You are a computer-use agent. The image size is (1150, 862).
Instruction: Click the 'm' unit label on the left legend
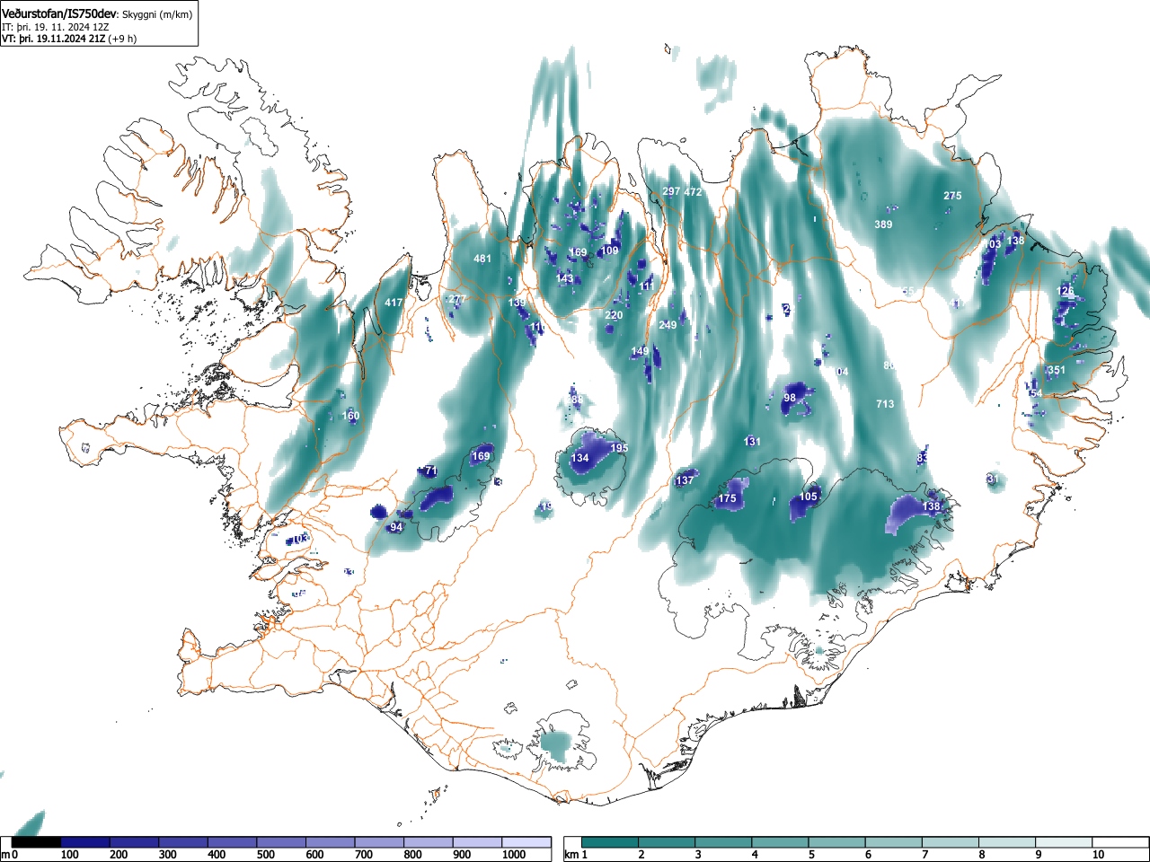(5, 855)
